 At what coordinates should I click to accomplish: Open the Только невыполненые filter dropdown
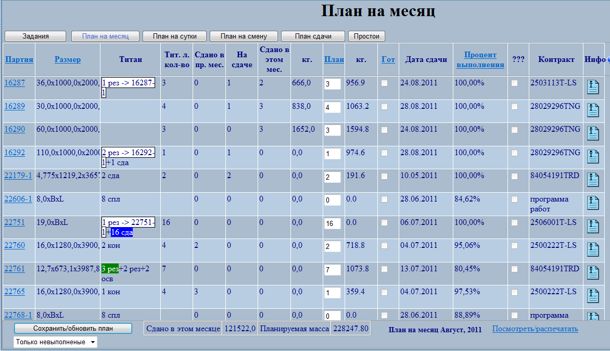(56, 342)
